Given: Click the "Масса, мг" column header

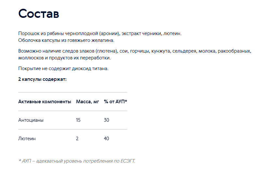Looking at the screenshot, I should pos(87,102).
